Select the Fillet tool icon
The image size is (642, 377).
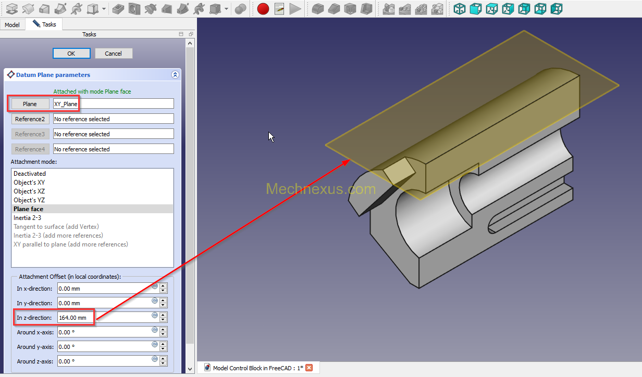[x=318, y=8]
